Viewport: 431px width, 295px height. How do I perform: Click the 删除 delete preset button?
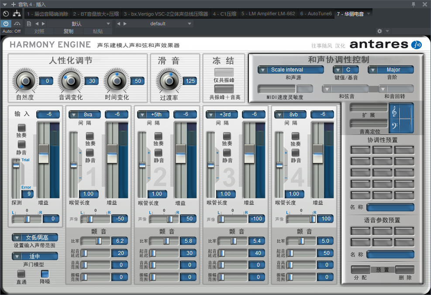coord(405,270)
